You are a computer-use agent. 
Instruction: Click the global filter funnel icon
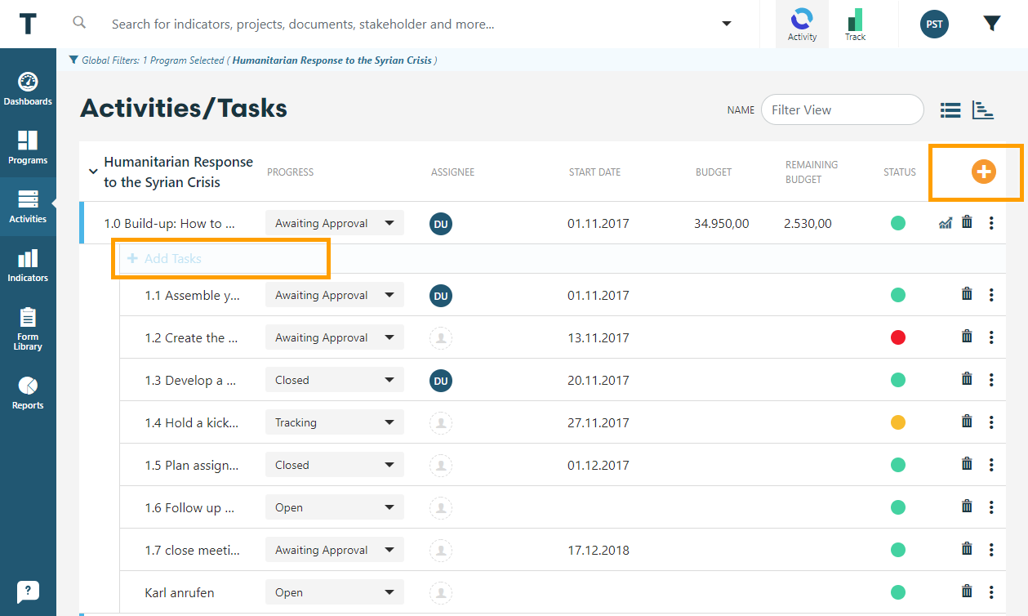[x=991, y=24]
